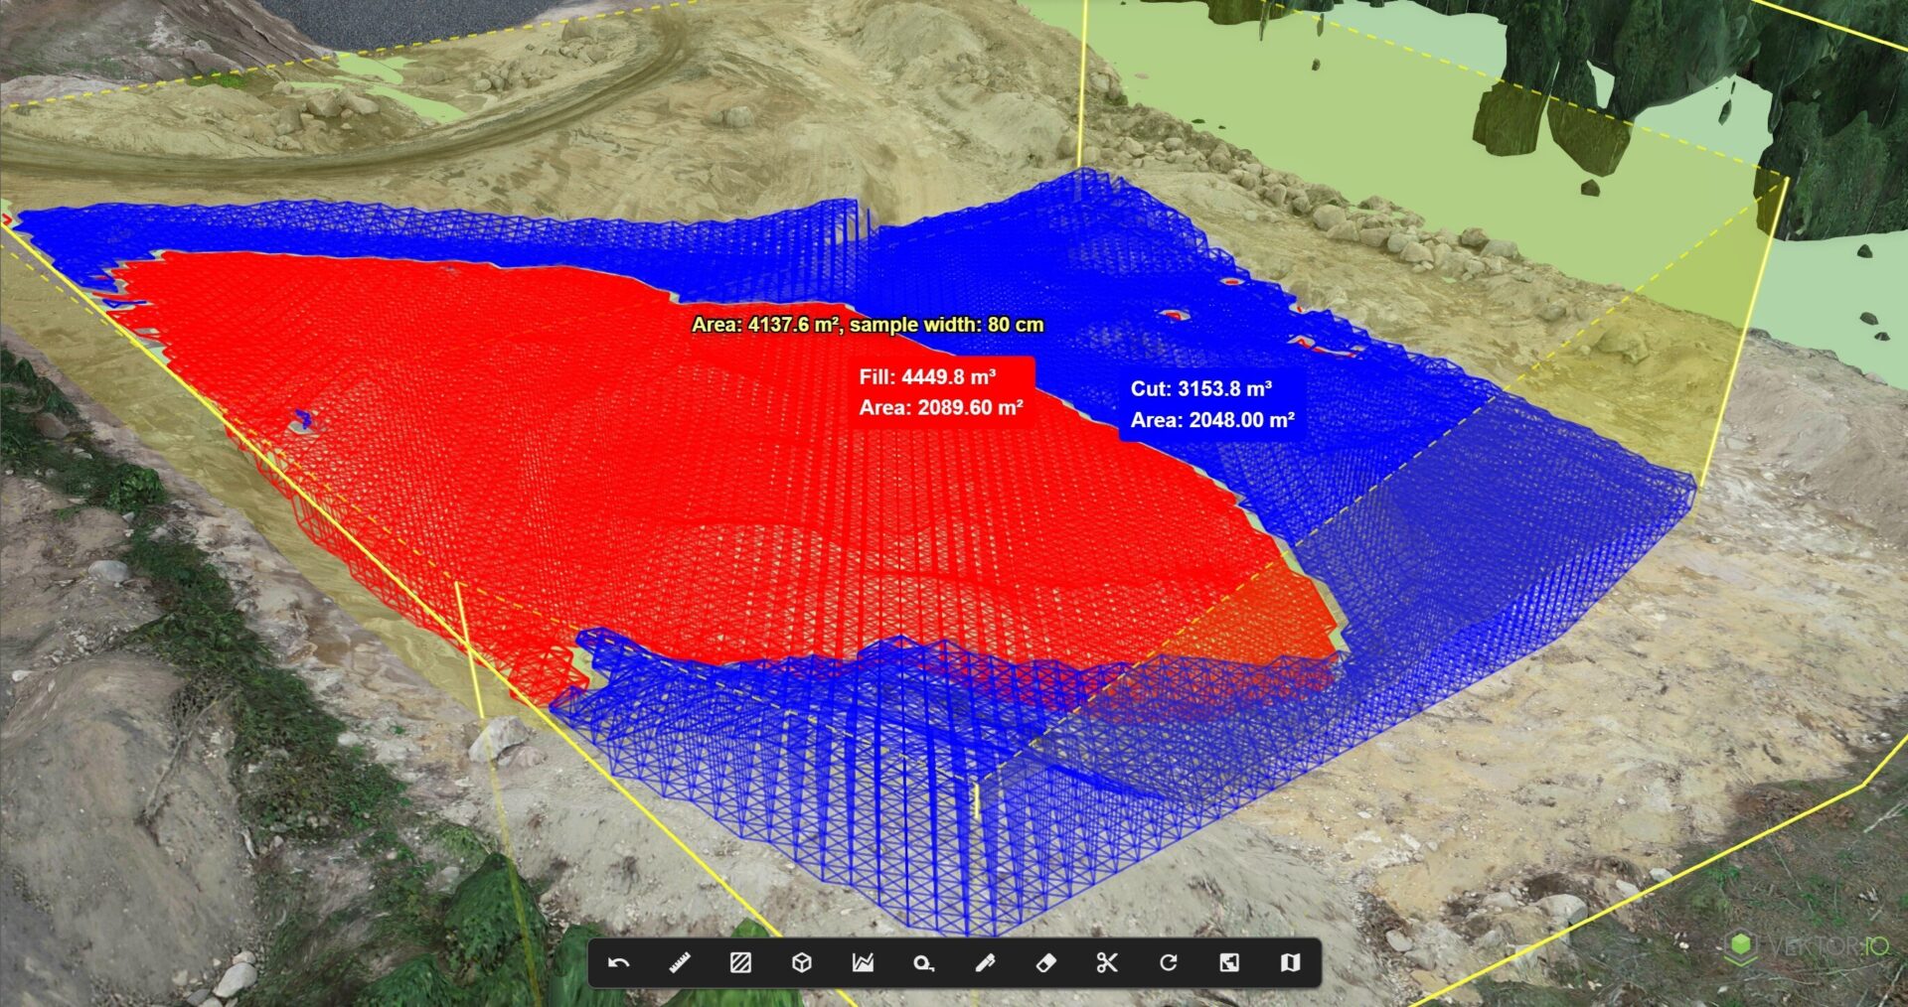This screenshot has width=1908, height=1007.
Task: Click the Area: 2089.60 m² fill text
Action: click(941, 408)
